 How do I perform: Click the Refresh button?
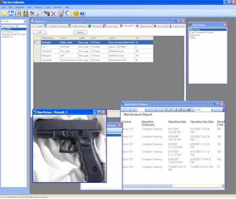[80, 32]
